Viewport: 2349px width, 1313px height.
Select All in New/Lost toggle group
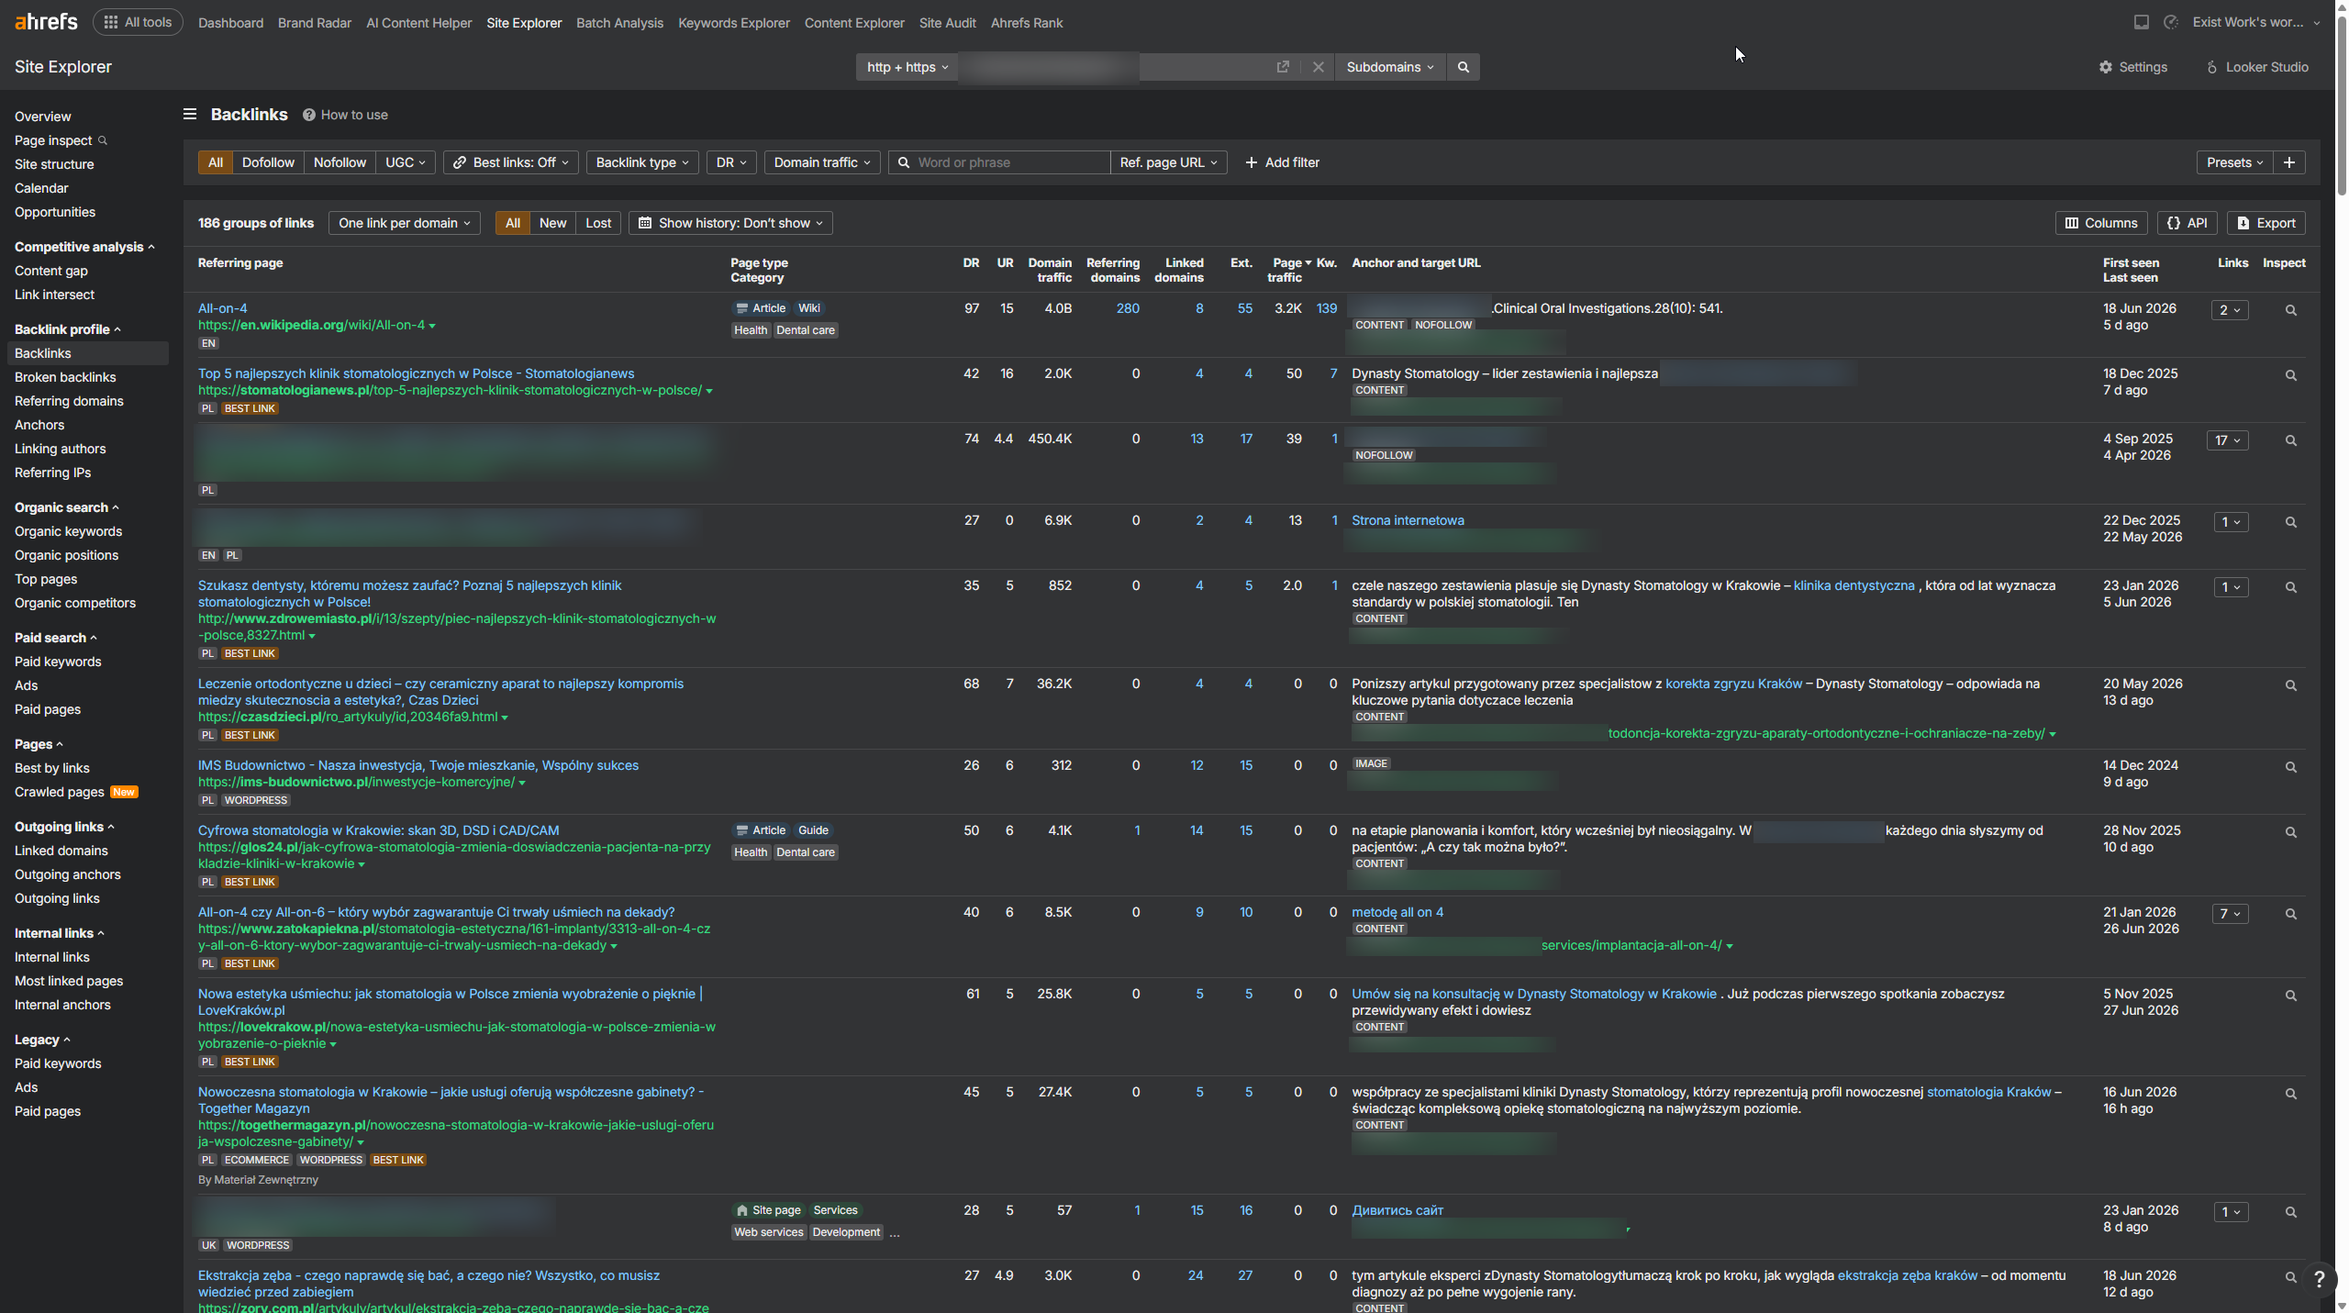tap(512, 223)
